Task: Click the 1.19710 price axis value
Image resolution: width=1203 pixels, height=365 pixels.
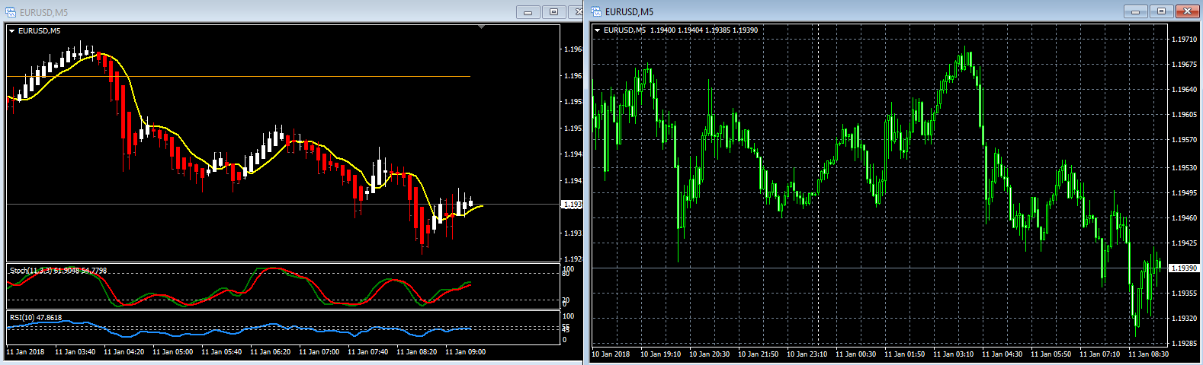Action: (1185, 39)
